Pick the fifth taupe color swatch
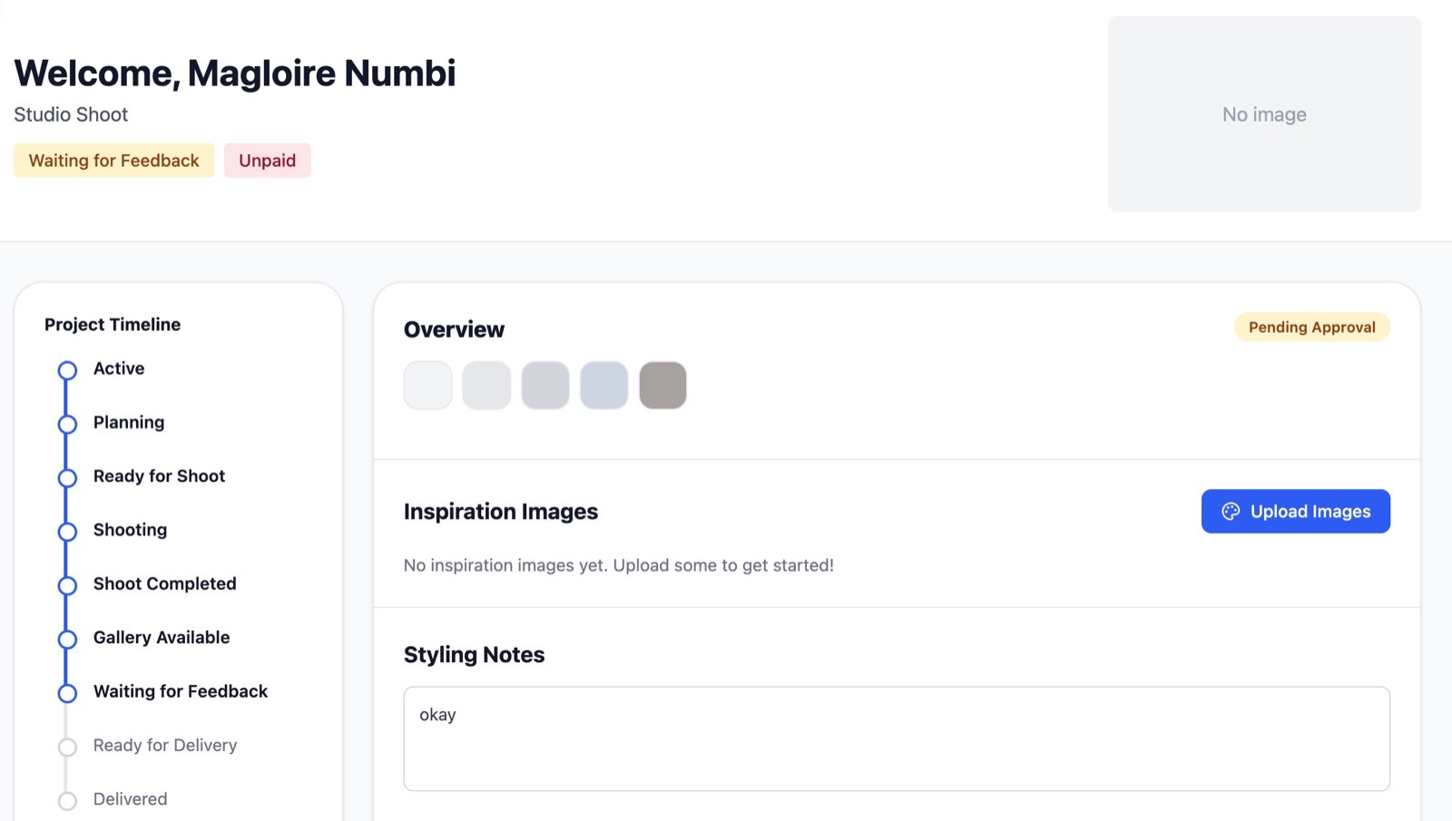This screenshot has height=821, width=1452. pyautogui.click(x=662, y=386)
